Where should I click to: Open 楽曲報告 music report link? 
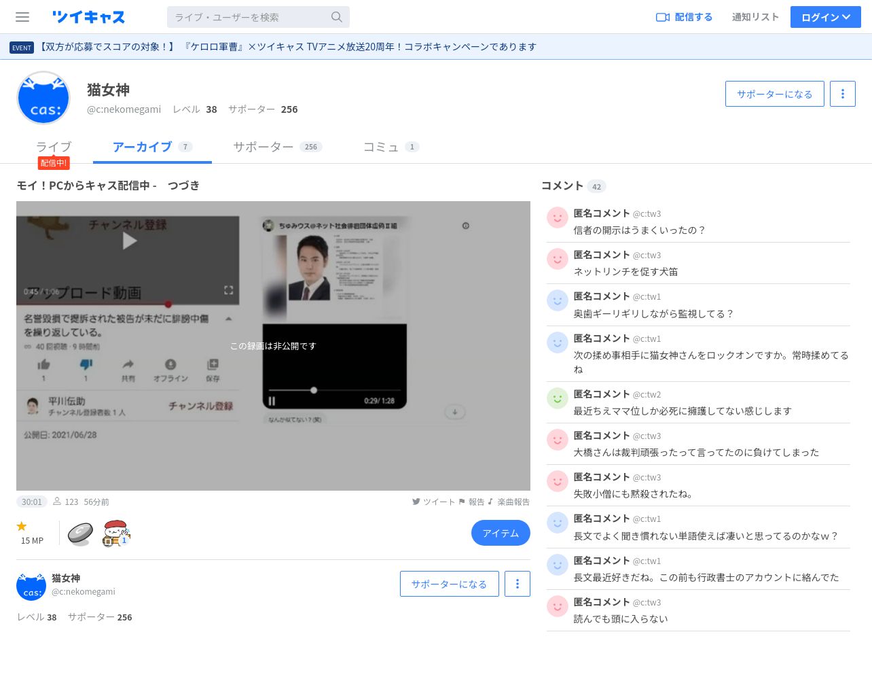509,502
